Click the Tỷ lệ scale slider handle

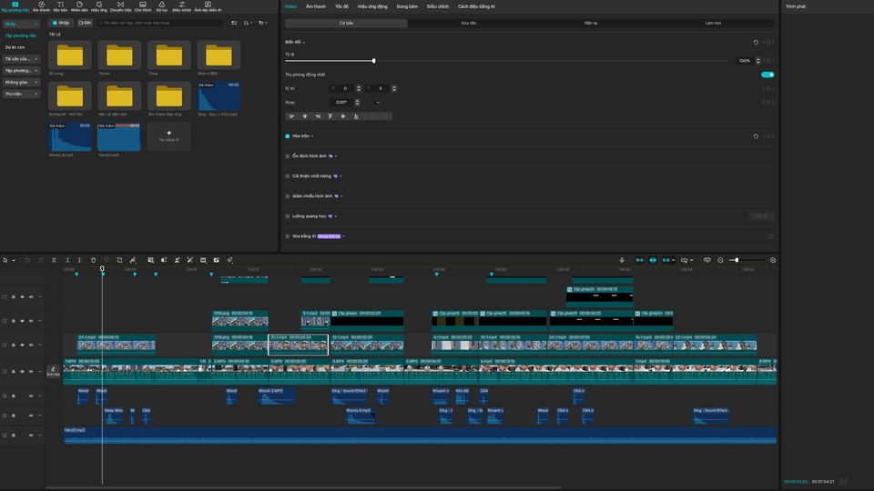(373, 61)
